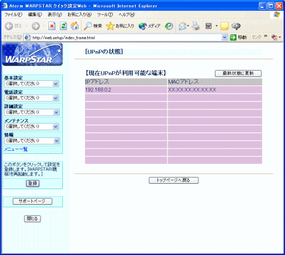The image size is (285, 255).
Task: Click the Refresh page toolbar icon
Action: click(x=63, y=26)
